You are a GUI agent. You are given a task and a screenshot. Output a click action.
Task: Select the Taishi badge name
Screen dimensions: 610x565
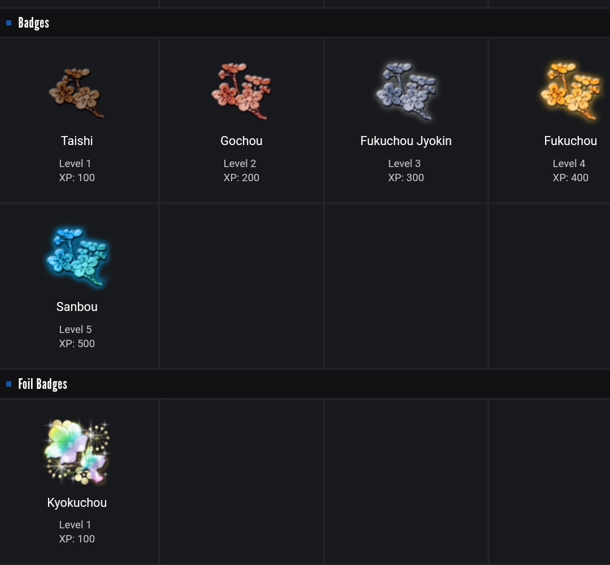[77, 141]
